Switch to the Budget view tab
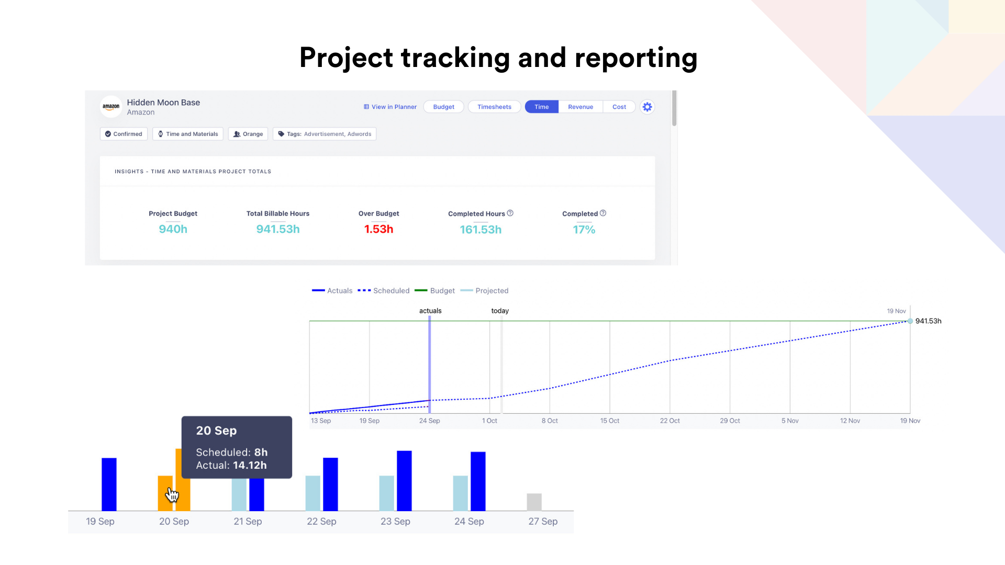This screenshot has height=565, width=1005. tap(444, 107)
